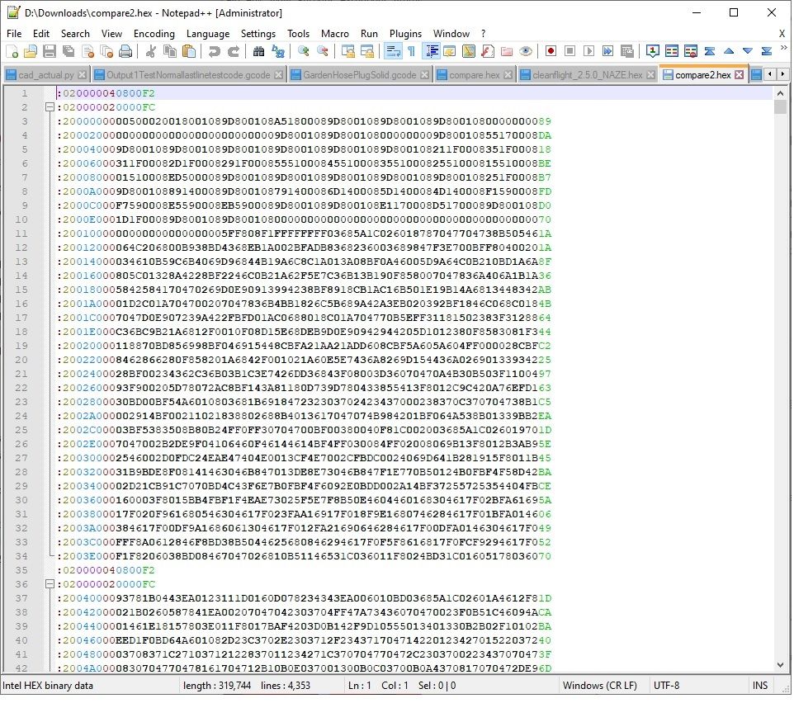Switch to GardenHosePlugSolid.gcode tab
This screenshot has height=703, width=794.
360,75
